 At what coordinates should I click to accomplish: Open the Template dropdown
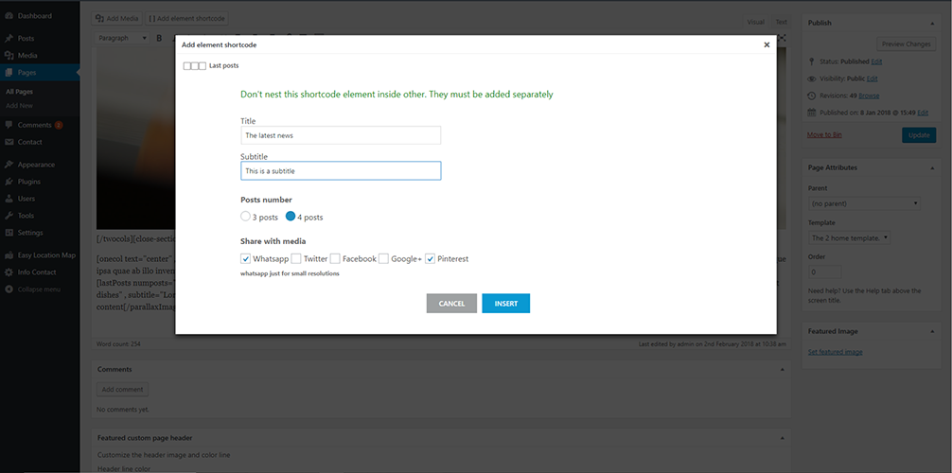[x=850, y=238]
